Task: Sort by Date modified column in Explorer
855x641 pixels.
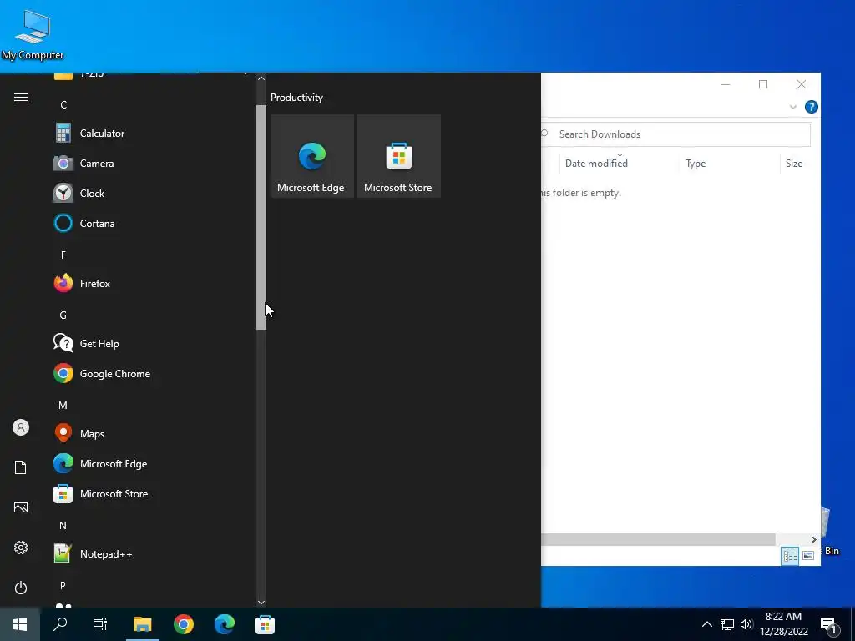Action: pyautogui.click(x=620, y=163)
